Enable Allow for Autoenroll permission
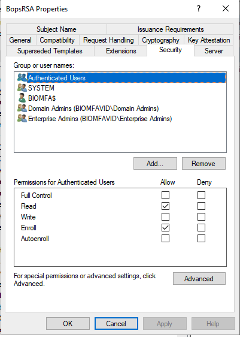240x337 pixels. (x=165, y=238)
